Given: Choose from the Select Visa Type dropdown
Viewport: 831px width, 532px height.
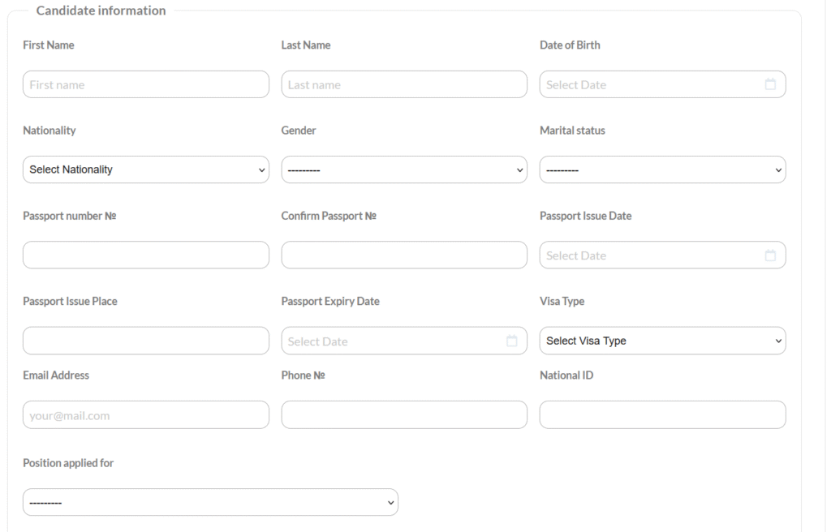Looking at the screenshot, I should 662,341.
